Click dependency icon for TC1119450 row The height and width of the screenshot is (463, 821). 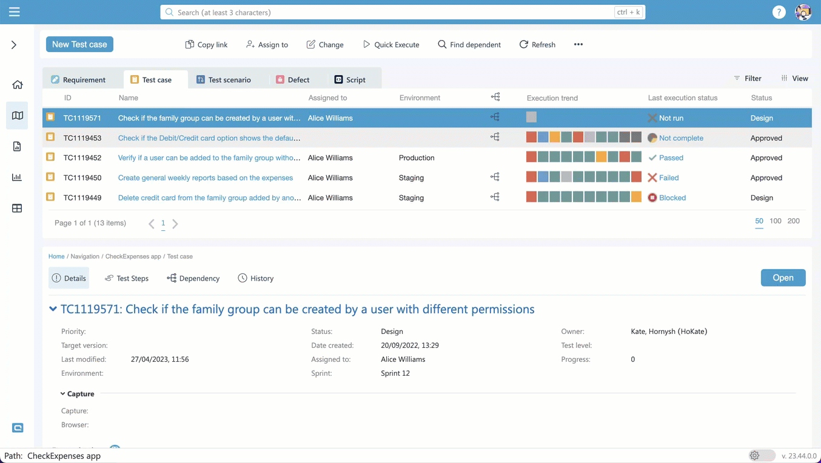tap(495, 177)
